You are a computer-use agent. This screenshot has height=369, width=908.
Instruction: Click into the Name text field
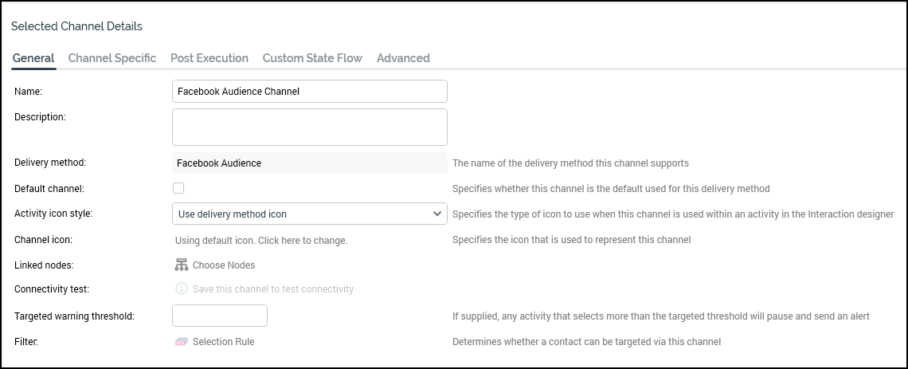[309, 91]
